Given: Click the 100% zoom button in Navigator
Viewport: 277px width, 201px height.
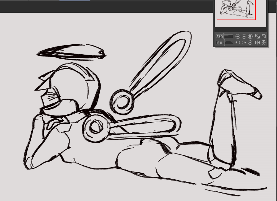Looking at the screenshot, I should pyautogui.click(x=250, y=37).
